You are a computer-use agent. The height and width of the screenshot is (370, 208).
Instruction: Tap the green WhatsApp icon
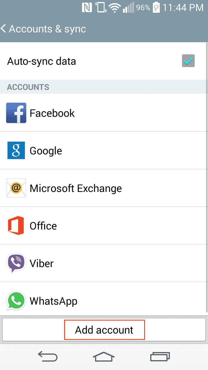[16, 301]
